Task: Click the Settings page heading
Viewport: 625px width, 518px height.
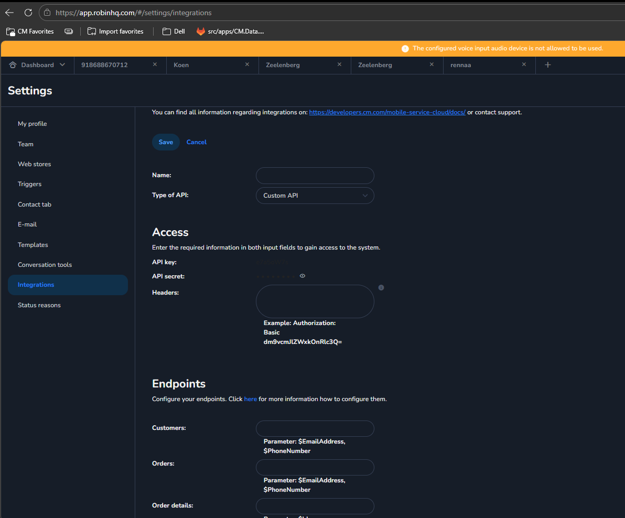Action: (30, 91)
